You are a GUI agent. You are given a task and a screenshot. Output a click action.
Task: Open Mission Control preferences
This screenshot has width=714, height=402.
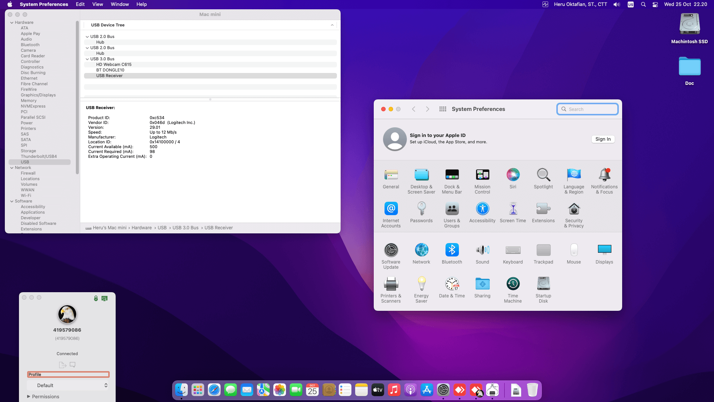pos(482,181)
